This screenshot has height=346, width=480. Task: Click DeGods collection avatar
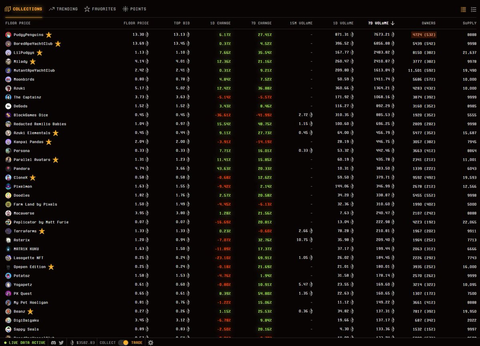coord(8,106)
